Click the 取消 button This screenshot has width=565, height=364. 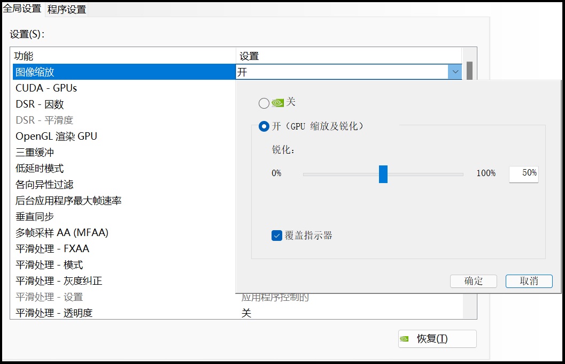[529, 281]
